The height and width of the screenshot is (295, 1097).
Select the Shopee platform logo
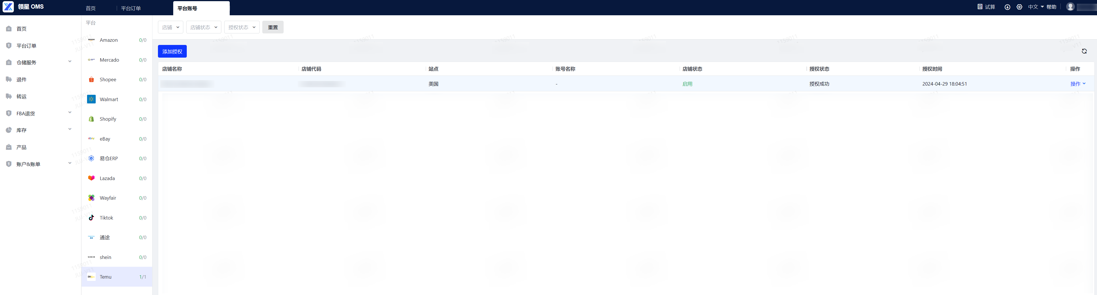coord(91,80)
